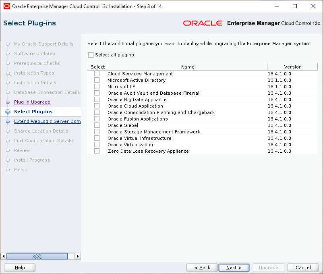Click the Software Updates step label
The height and width of the screenshot is (274, 323).
[x=34, y=54]
